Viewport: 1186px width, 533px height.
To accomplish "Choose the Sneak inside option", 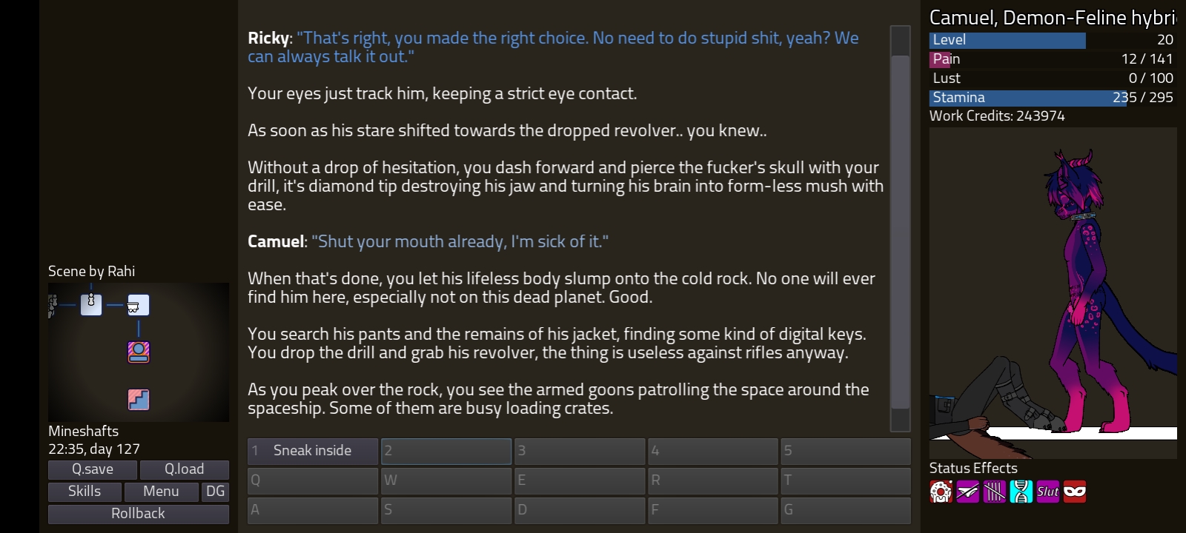I will tap(313, 451).
